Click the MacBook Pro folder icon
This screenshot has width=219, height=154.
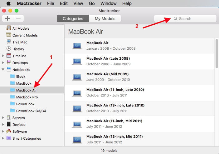pyautogui.click(x=12, y=97)
